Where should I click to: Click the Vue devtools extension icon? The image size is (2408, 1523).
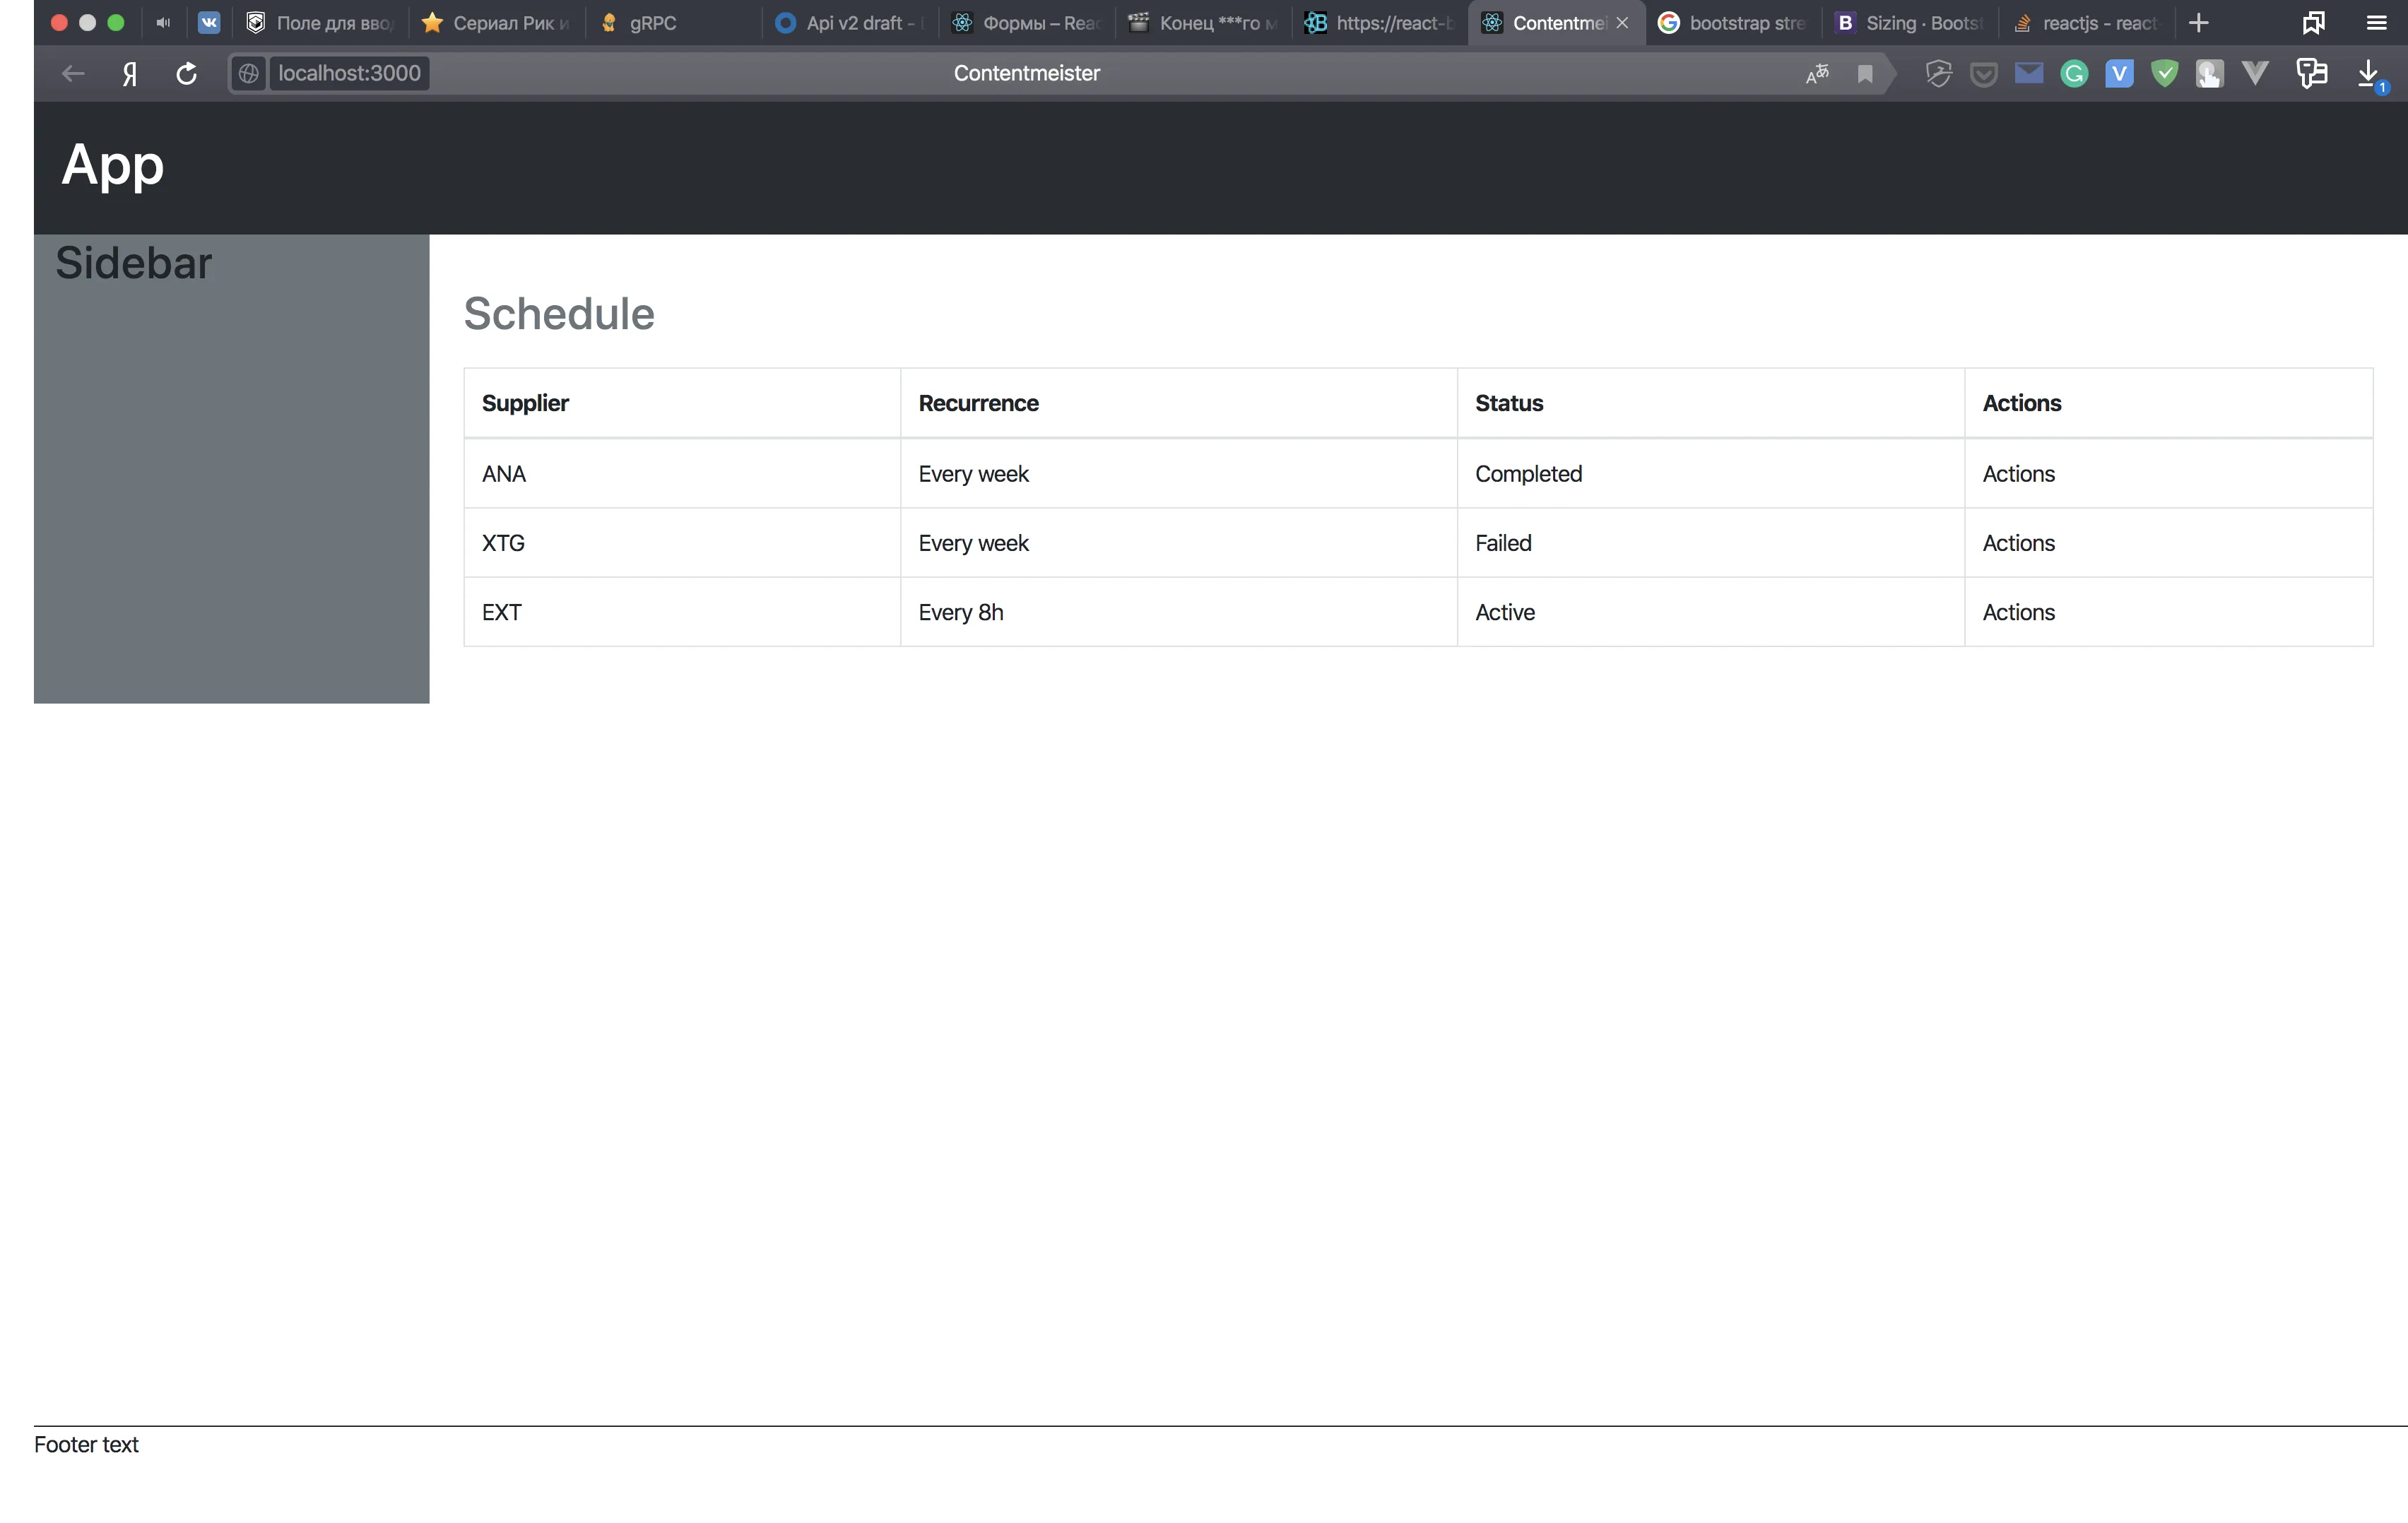click(x=2255, y=73)
